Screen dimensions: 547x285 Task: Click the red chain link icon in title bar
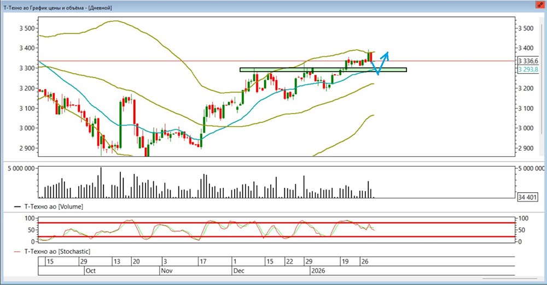[x=540, y=5]
